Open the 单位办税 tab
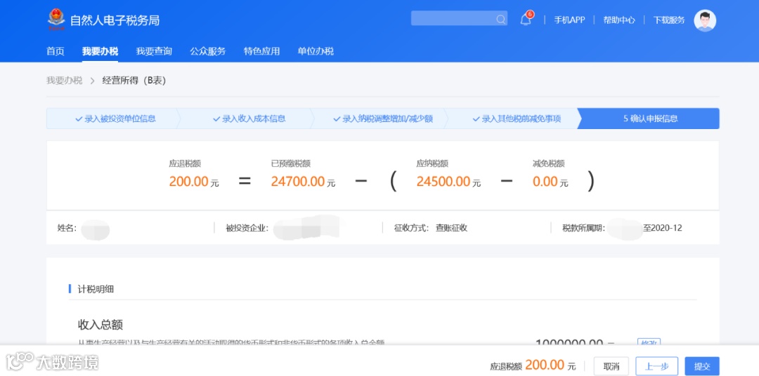 (x=315, y=51)
